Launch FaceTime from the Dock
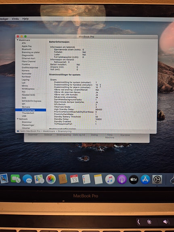174x232 pixels. point(15,179)
